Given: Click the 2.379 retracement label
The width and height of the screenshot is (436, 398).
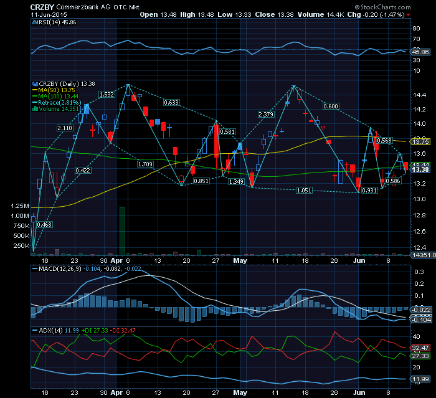Looking at the screenshot, I should click(266, 115).
